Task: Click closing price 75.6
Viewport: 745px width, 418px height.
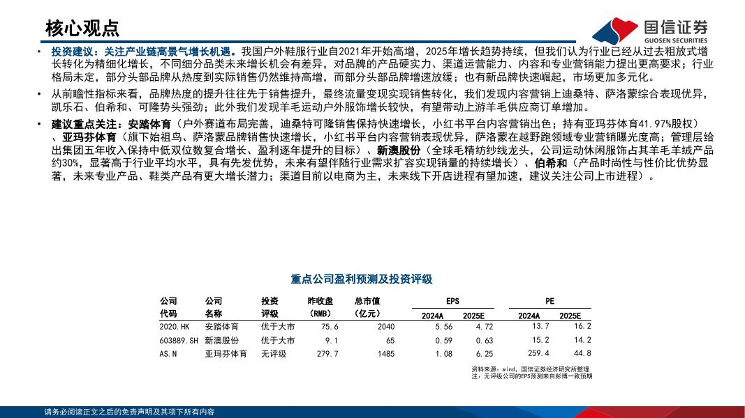Action: (330, 327)
